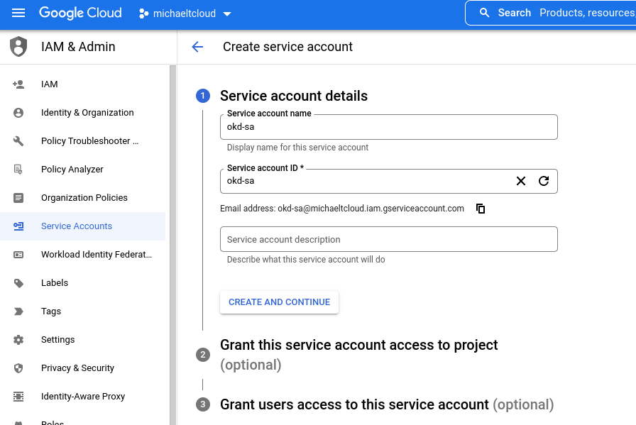Copy the service account email address

[x=481, y=209]
